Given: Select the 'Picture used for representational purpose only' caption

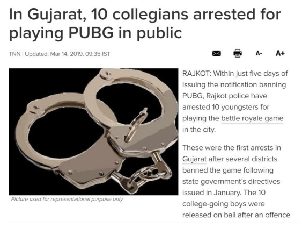Looking at the screenshot, I should (67, 199).
